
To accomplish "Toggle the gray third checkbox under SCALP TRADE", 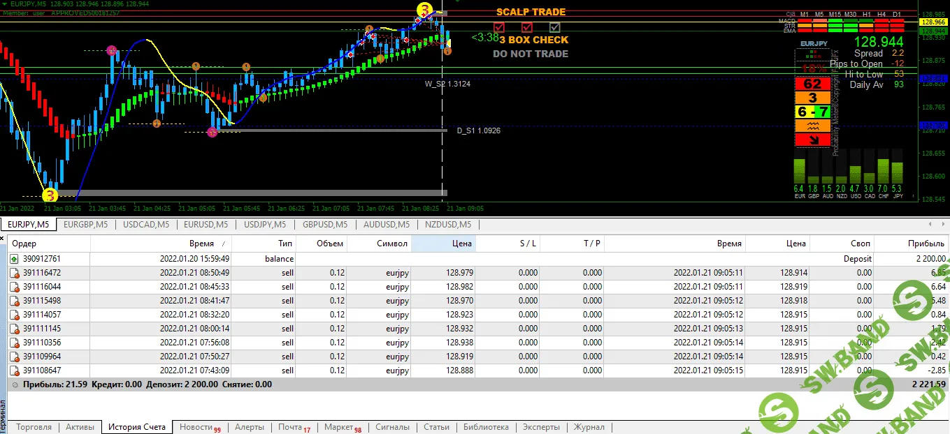I will pos(555,27).
